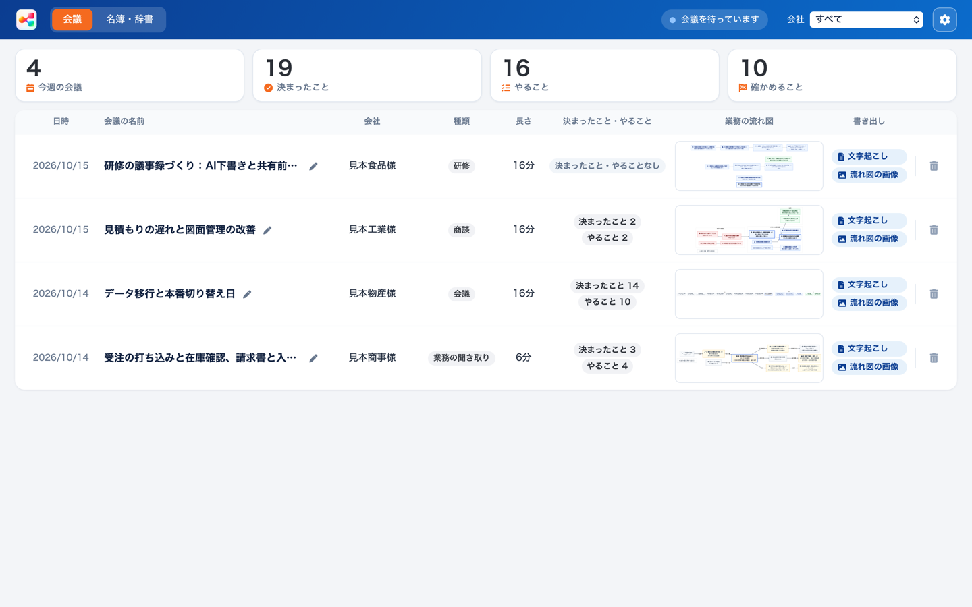972x607 pixels.
Task: Export 流れ図の画像 for 見本食品様 meeting
Action: click(x=869, y=175)
